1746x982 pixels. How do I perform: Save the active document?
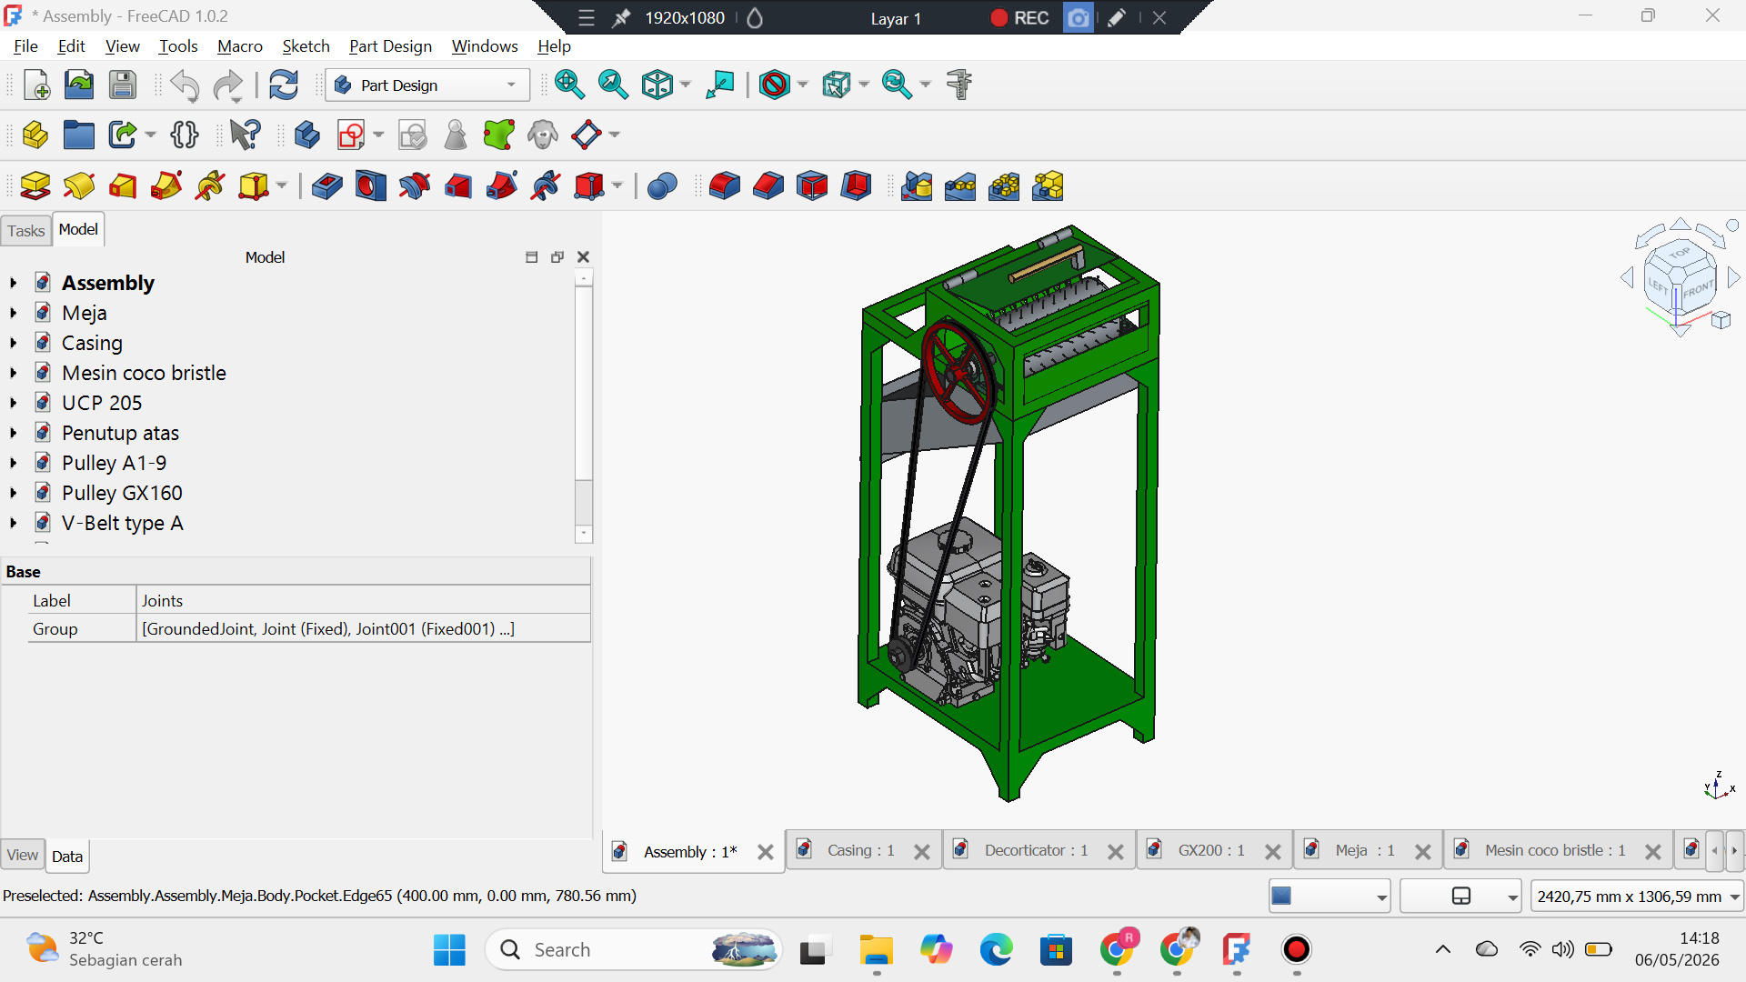pos(123,85)
